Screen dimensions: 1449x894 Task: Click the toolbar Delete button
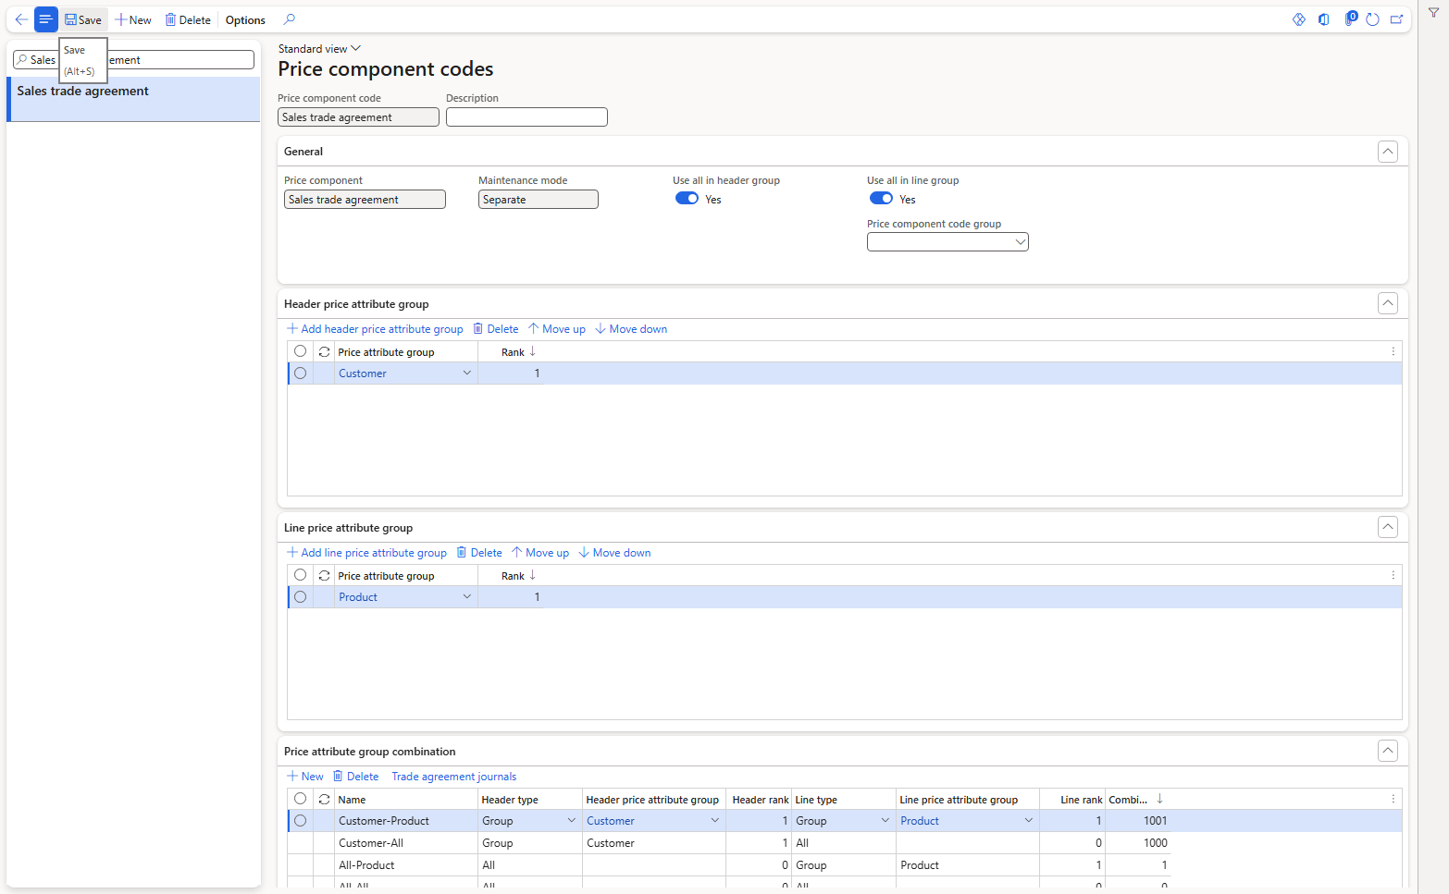point(188,19)
